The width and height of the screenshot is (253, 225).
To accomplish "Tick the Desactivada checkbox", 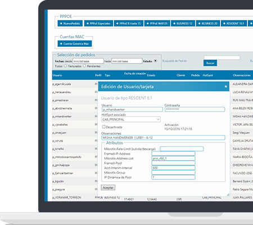I will tap(103, 127).
